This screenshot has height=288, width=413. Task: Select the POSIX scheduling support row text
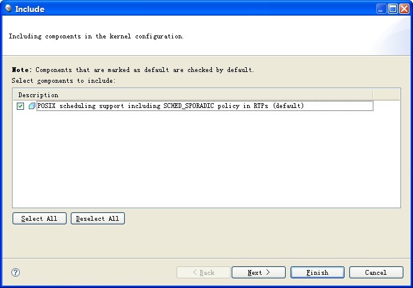point(170,106)
